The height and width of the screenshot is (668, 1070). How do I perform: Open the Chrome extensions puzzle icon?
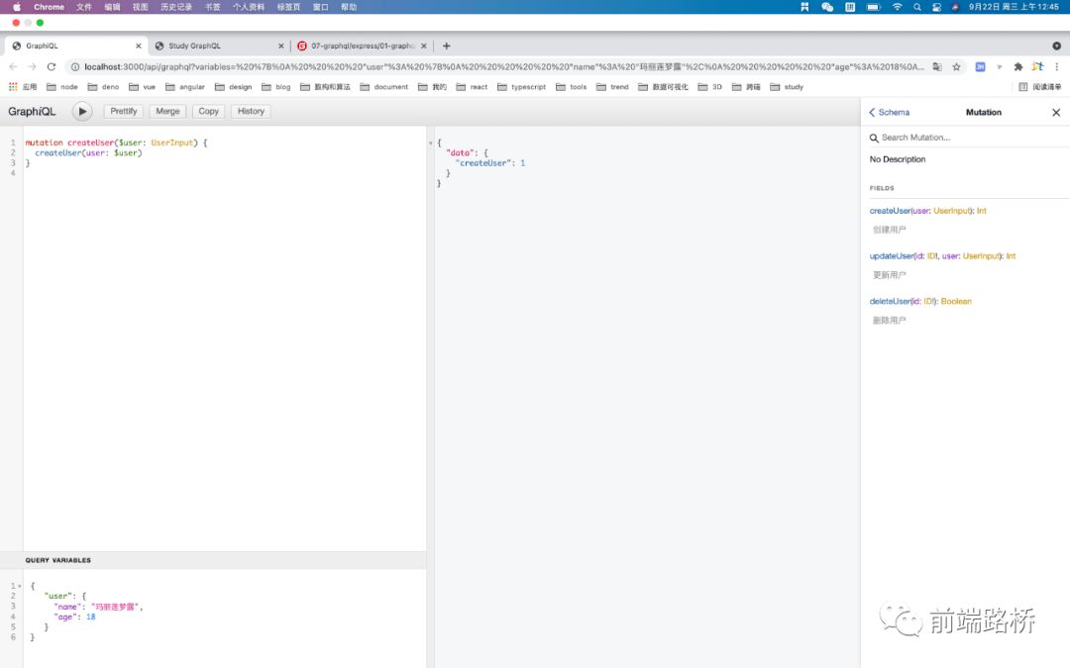pyautogui.click(x=1017, y=67)
